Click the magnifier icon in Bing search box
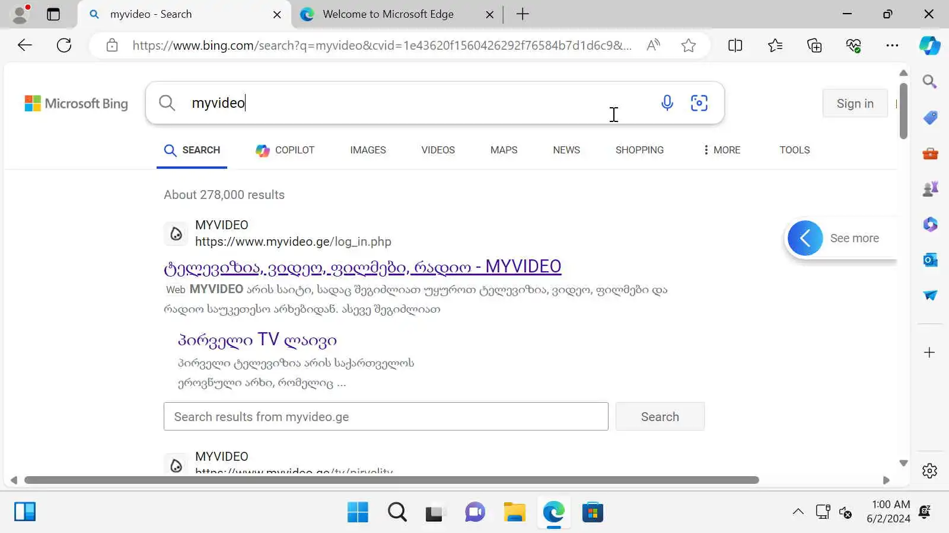Screen dimensions: 949x533 pyautogui.click(x=167, y=103)
